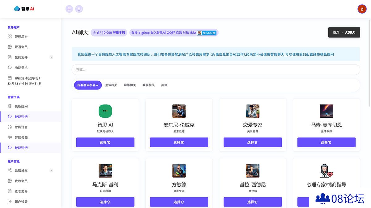This screenshot has height=208, width=371.
Task: Expand the 我的文件 dropdown arrow
Action: click(51, 57)
